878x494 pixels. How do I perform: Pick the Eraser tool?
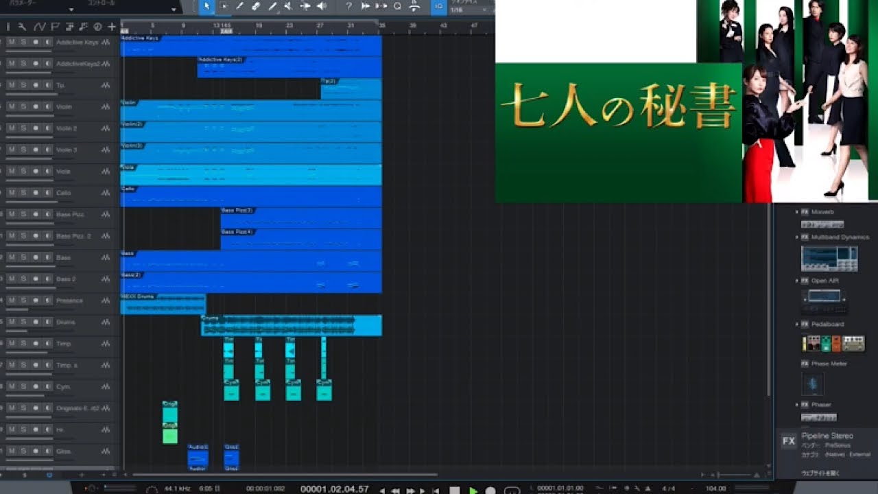(256, 6)
